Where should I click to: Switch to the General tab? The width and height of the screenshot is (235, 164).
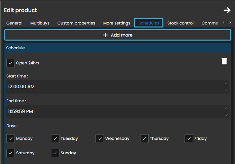[14, 23]
